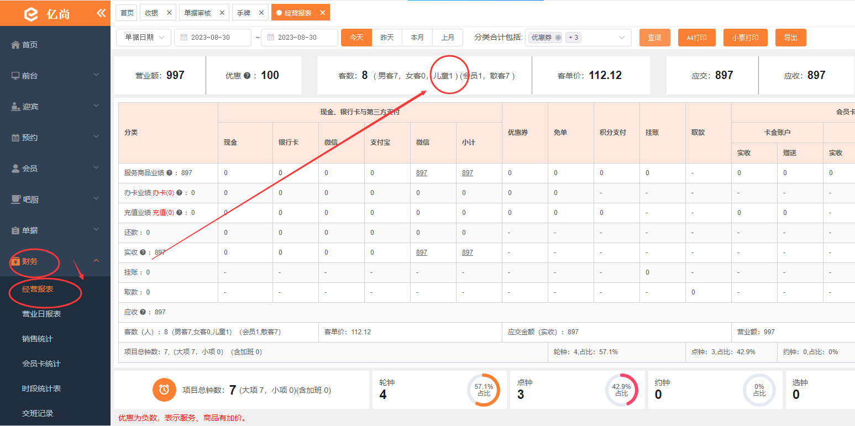Select the 本月 date filter

pyautogui.click(x=417, y=38)
